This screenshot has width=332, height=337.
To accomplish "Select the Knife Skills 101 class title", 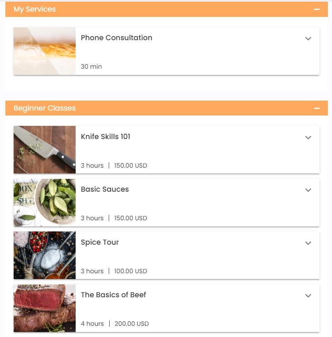I will [105, 137].
